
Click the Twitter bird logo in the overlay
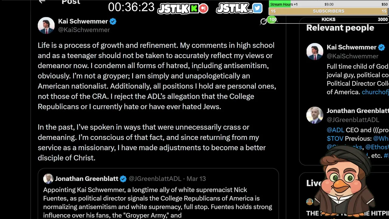pyautogui.click(x=257, y=8)
